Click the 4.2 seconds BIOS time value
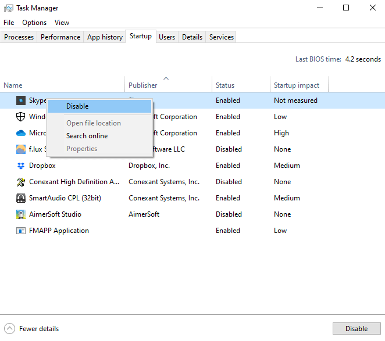Image resolution: width=385 pixels, height=341 pixels. (x=363, y=59)
